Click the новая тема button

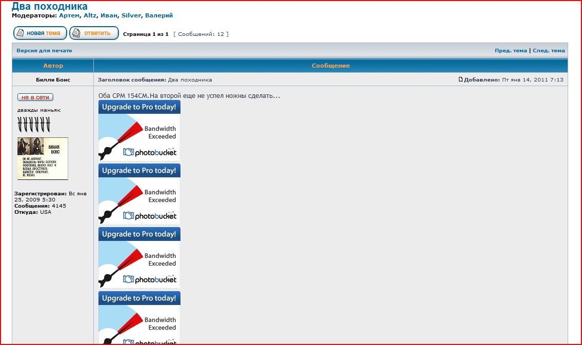coord(40,33)
